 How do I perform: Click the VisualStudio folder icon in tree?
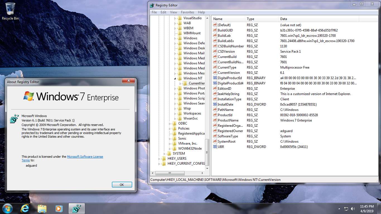point(180,18)
